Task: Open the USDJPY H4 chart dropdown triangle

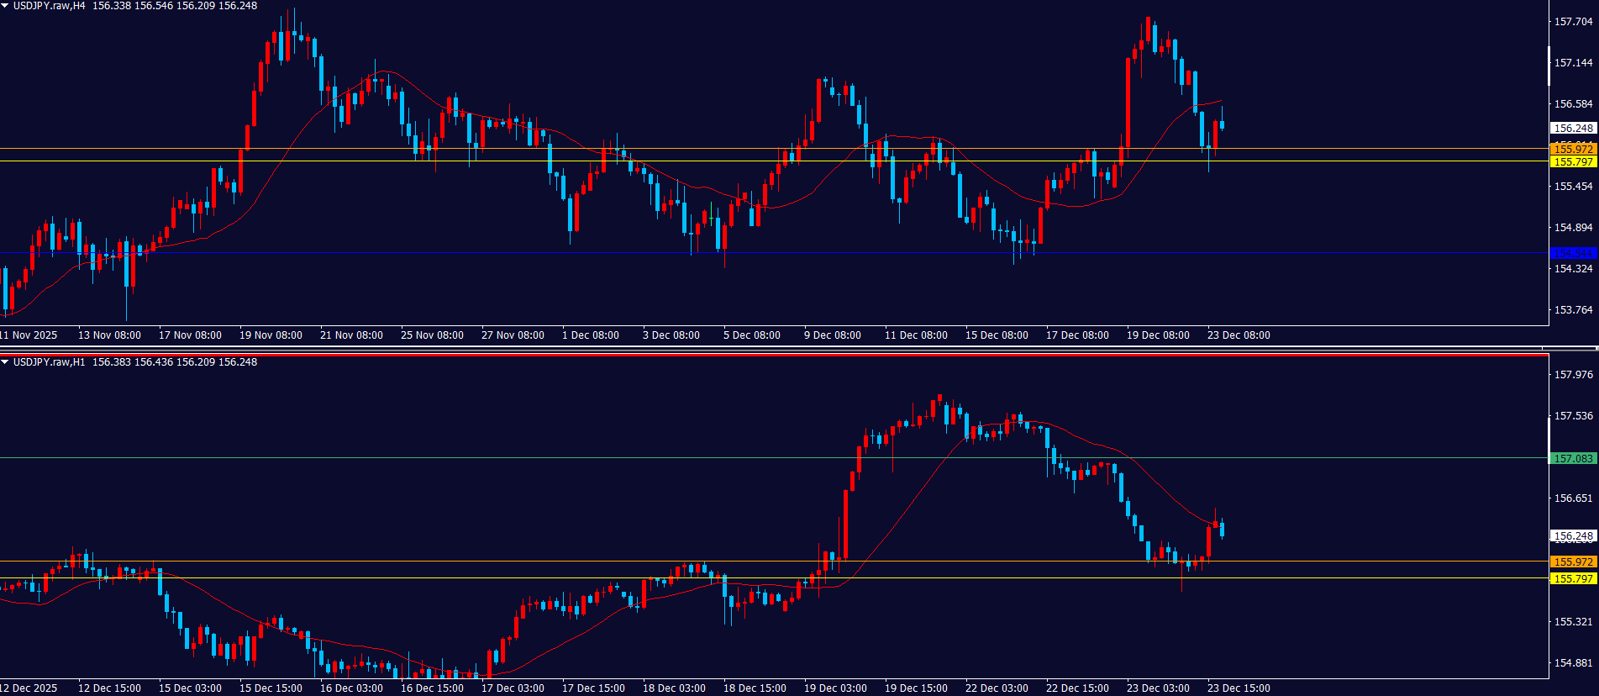Action: pyautogui.click(x=5, y=6)
